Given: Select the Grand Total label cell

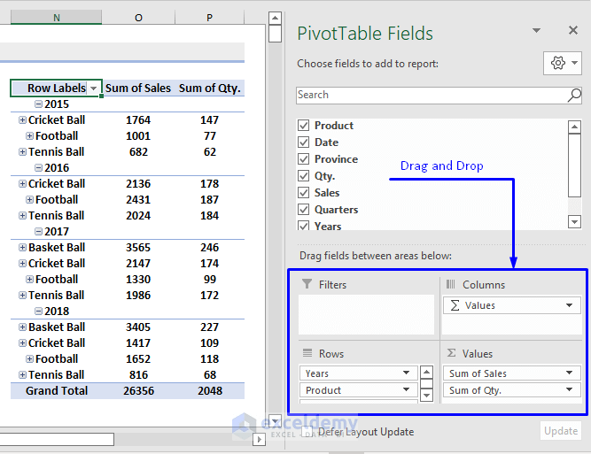Looking at the screenshot, I should click(x=57, y=391).
